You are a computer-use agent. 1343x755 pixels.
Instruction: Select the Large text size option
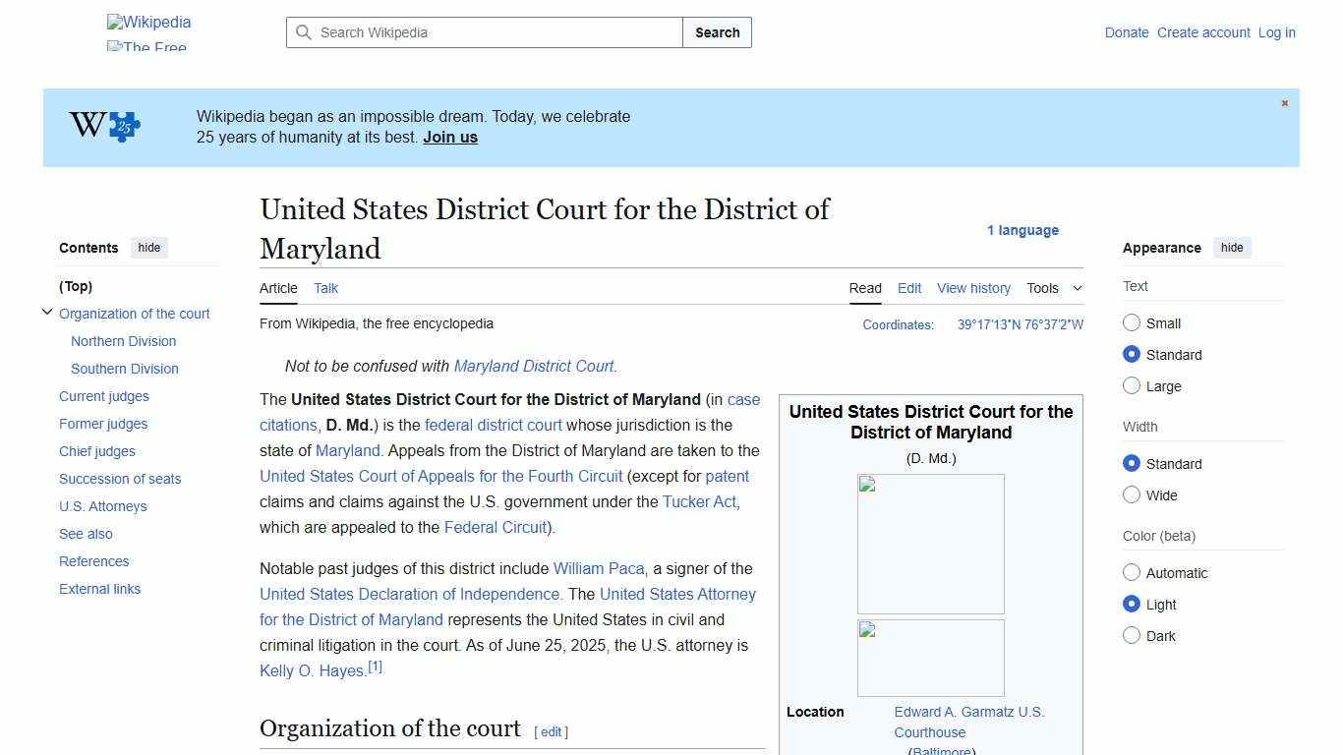(x=1132, y=385)
